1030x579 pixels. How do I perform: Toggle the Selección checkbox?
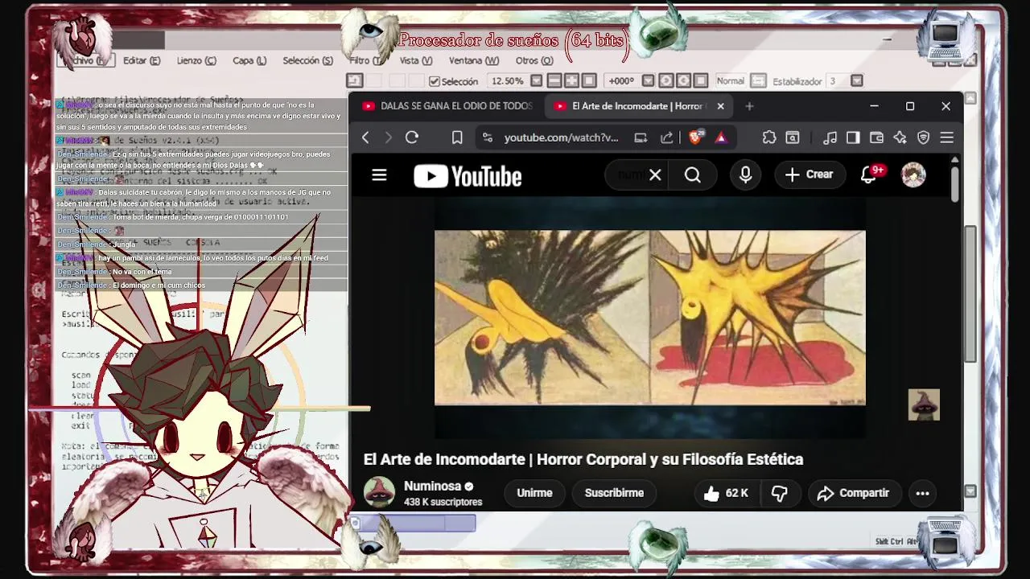pyautogui.click(x=435, y=81)
